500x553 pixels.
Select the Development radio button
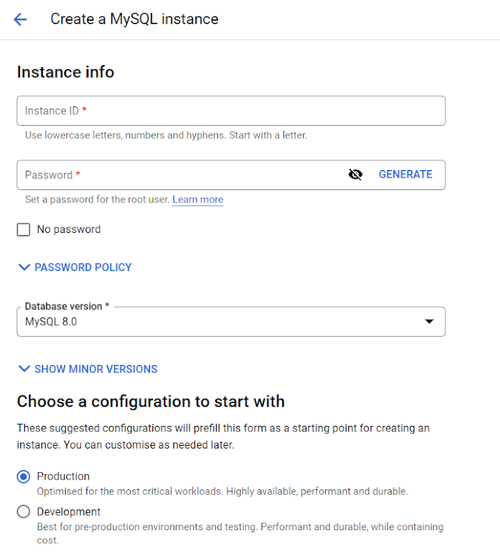(x=24, y=512)
